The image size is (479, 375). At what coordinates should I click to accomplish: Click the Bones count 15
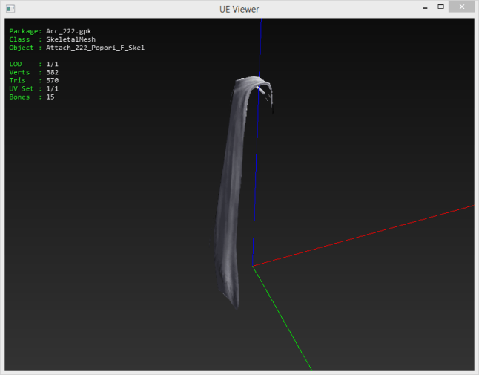tap(50, 97)
